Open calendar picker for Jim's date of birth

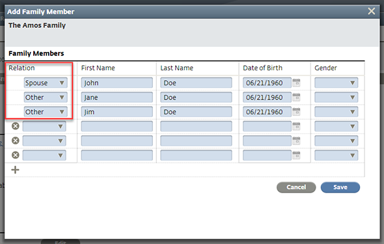pos(296,112)
